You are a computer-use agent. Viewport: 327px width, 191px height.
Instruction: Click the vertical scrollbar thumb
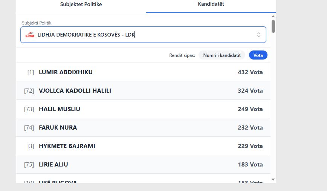273,26
